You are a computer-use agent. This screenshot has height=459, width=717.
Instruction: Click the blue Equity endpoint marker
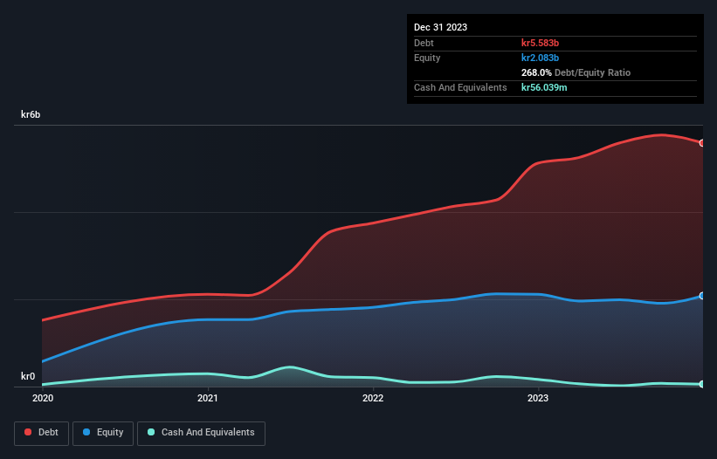coord(702,296)
